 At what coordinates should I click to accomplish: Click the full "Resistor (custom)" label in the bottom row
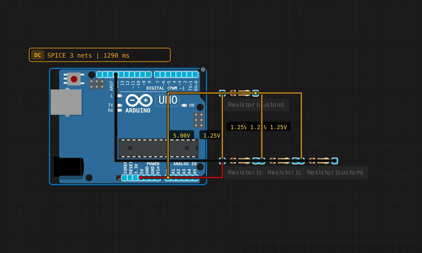point(335,172)
